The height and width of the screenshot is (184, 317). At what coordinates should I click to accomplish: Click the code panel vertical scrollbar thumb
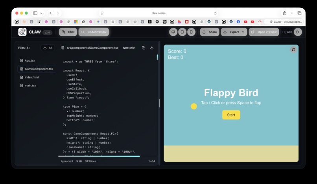[x=157, y=57]
